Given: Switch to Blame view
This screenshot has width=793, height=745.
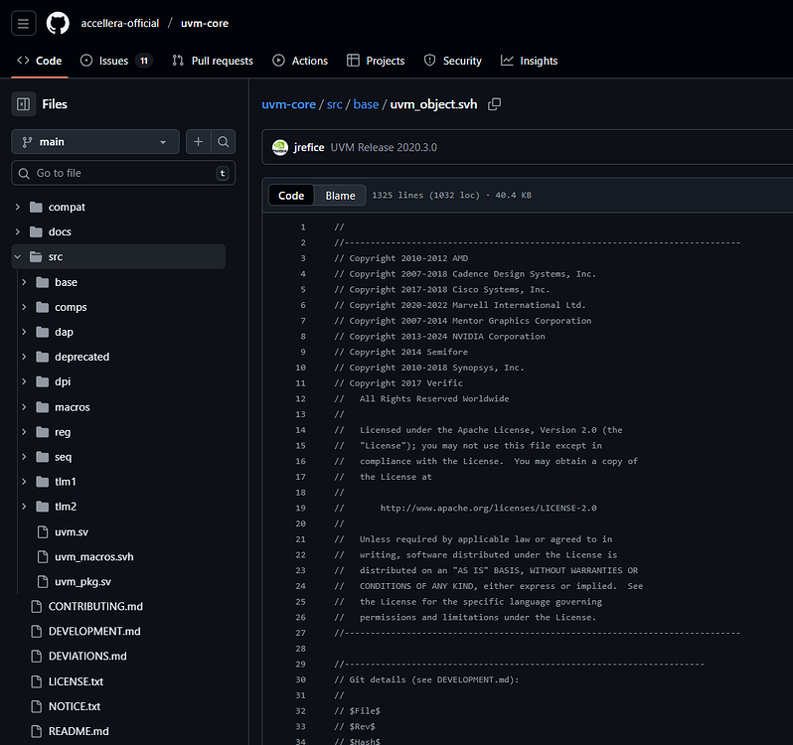Looking at the screenshot, I should tap(340, 196).
